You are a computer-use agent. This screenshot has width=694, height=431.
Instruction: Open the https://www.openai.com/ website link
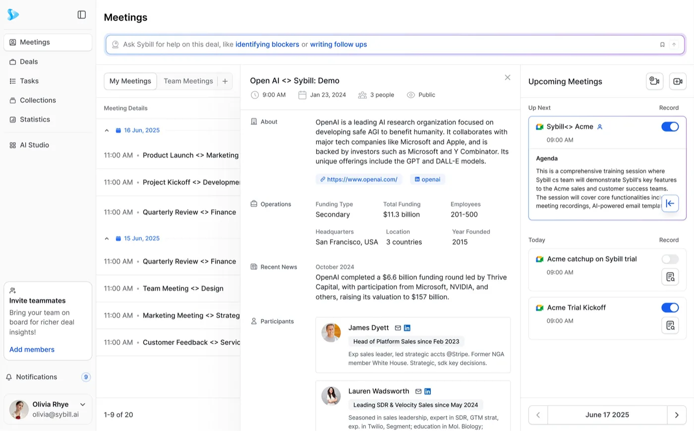coord(359,180)
